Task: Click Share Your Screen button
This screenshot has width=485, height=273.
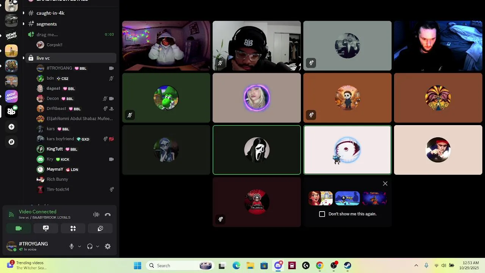Action: (46, 228)
